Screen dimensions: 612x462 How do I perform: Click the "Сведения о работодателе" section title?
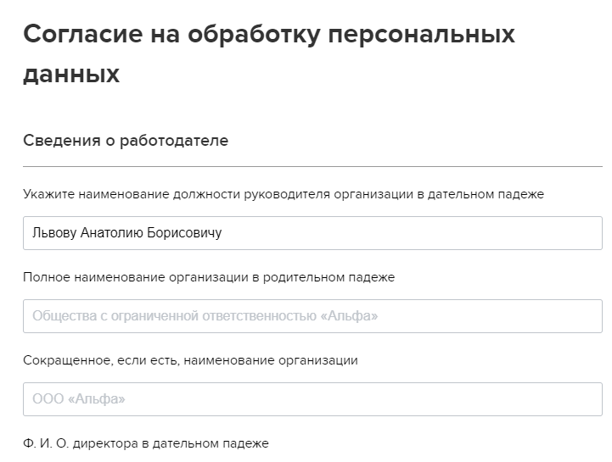tap(126, 141)
